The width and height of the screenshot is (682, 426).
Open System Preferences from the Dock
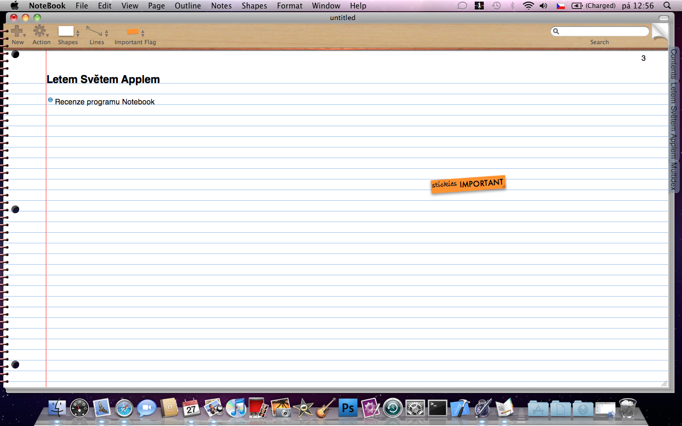coord(415,408)
